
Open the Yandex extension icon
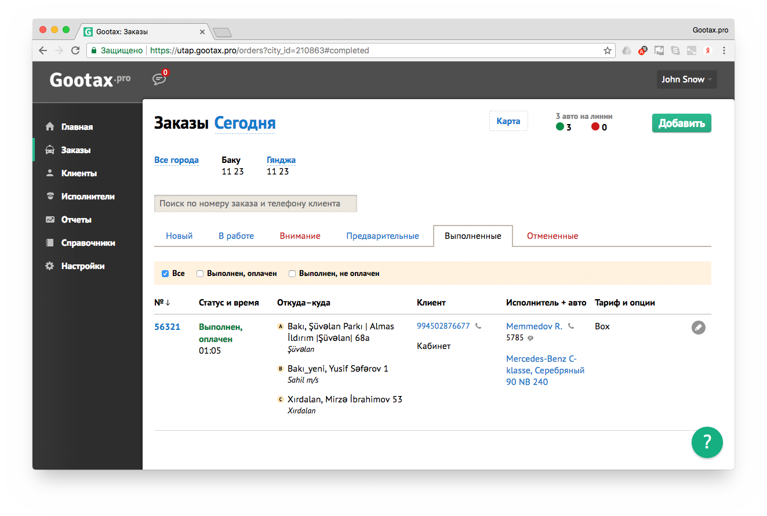(x=708, y=50)
